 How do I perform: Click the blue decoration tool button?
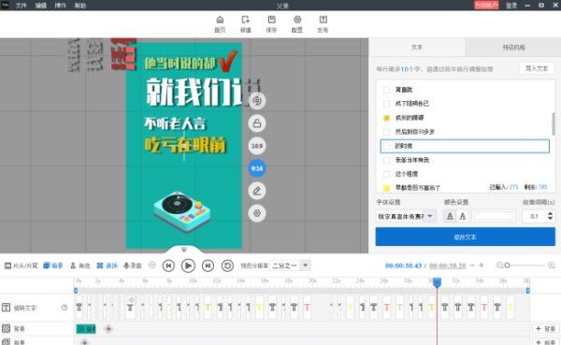(107, 266)
